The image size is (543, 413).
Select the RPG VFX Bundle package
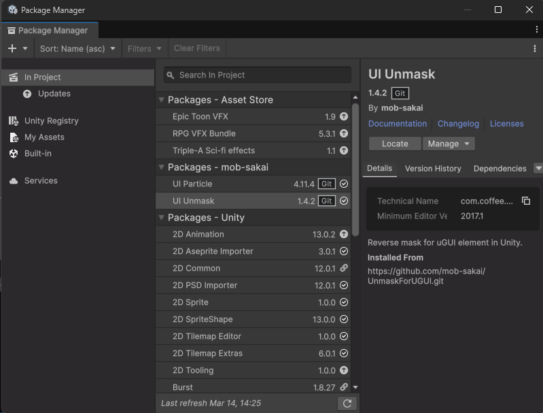253,133
